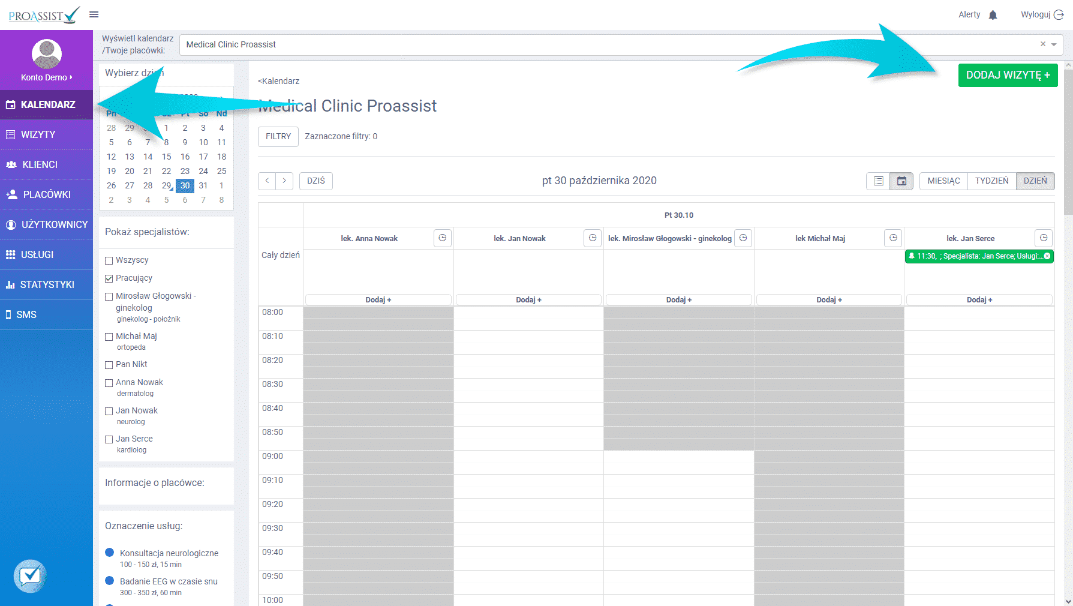Image resolution: width=1073 pixels, height=606 pixels.
Task: Open the Placówki sidebar item
Action: click(47, 194)
